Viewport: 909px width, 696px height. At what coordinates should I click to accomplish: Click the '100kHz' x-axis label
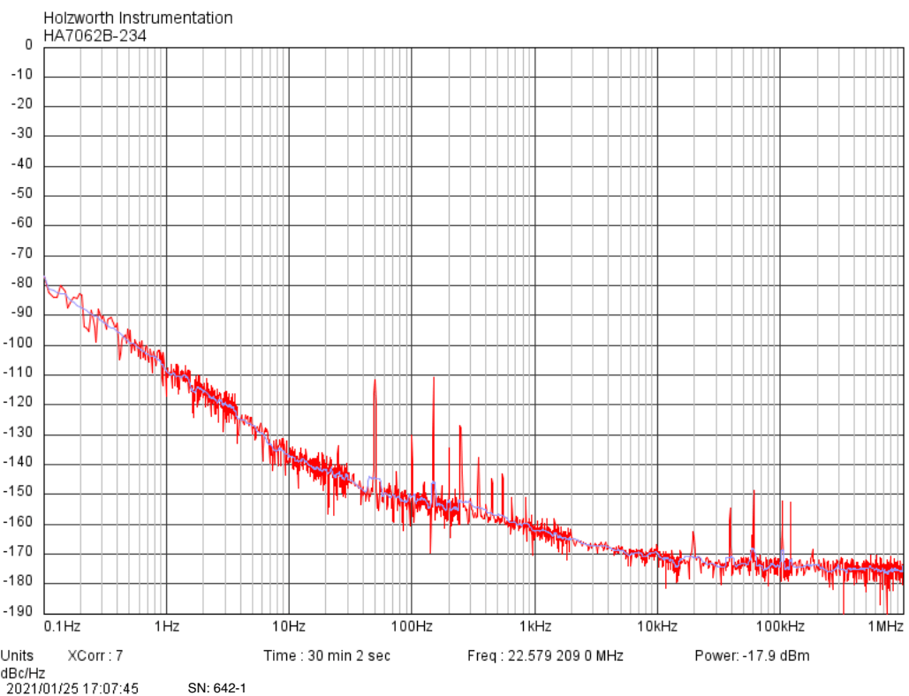pyautogui.click(x=780, y=626)
